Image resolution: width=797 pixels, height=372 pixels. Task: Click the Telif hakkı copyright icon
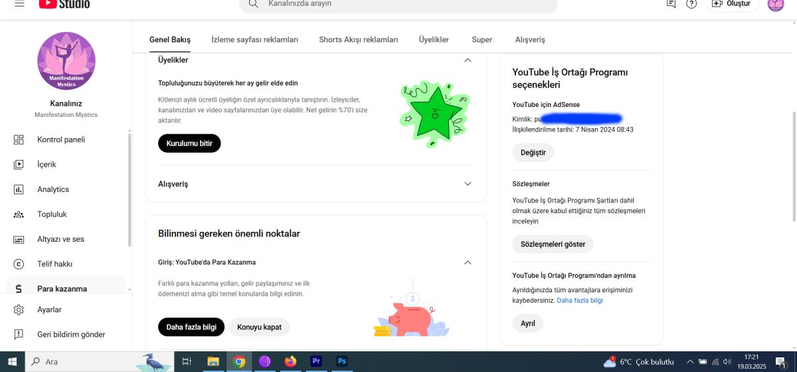click(x=19, y=264)
